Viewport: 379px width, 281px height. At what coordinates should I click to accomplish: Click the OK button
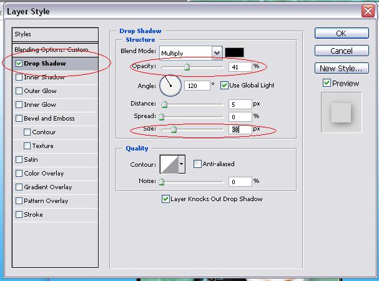tap(342, 33)
